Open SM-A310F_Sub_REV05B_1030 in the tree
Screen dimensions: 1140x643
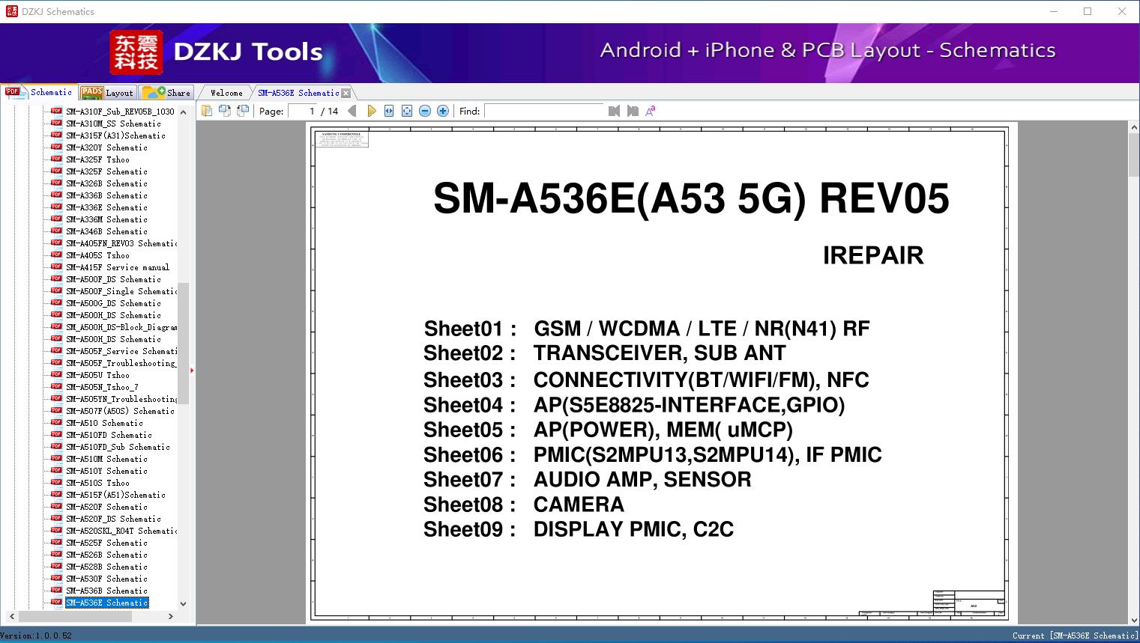[x=120, y=112]
